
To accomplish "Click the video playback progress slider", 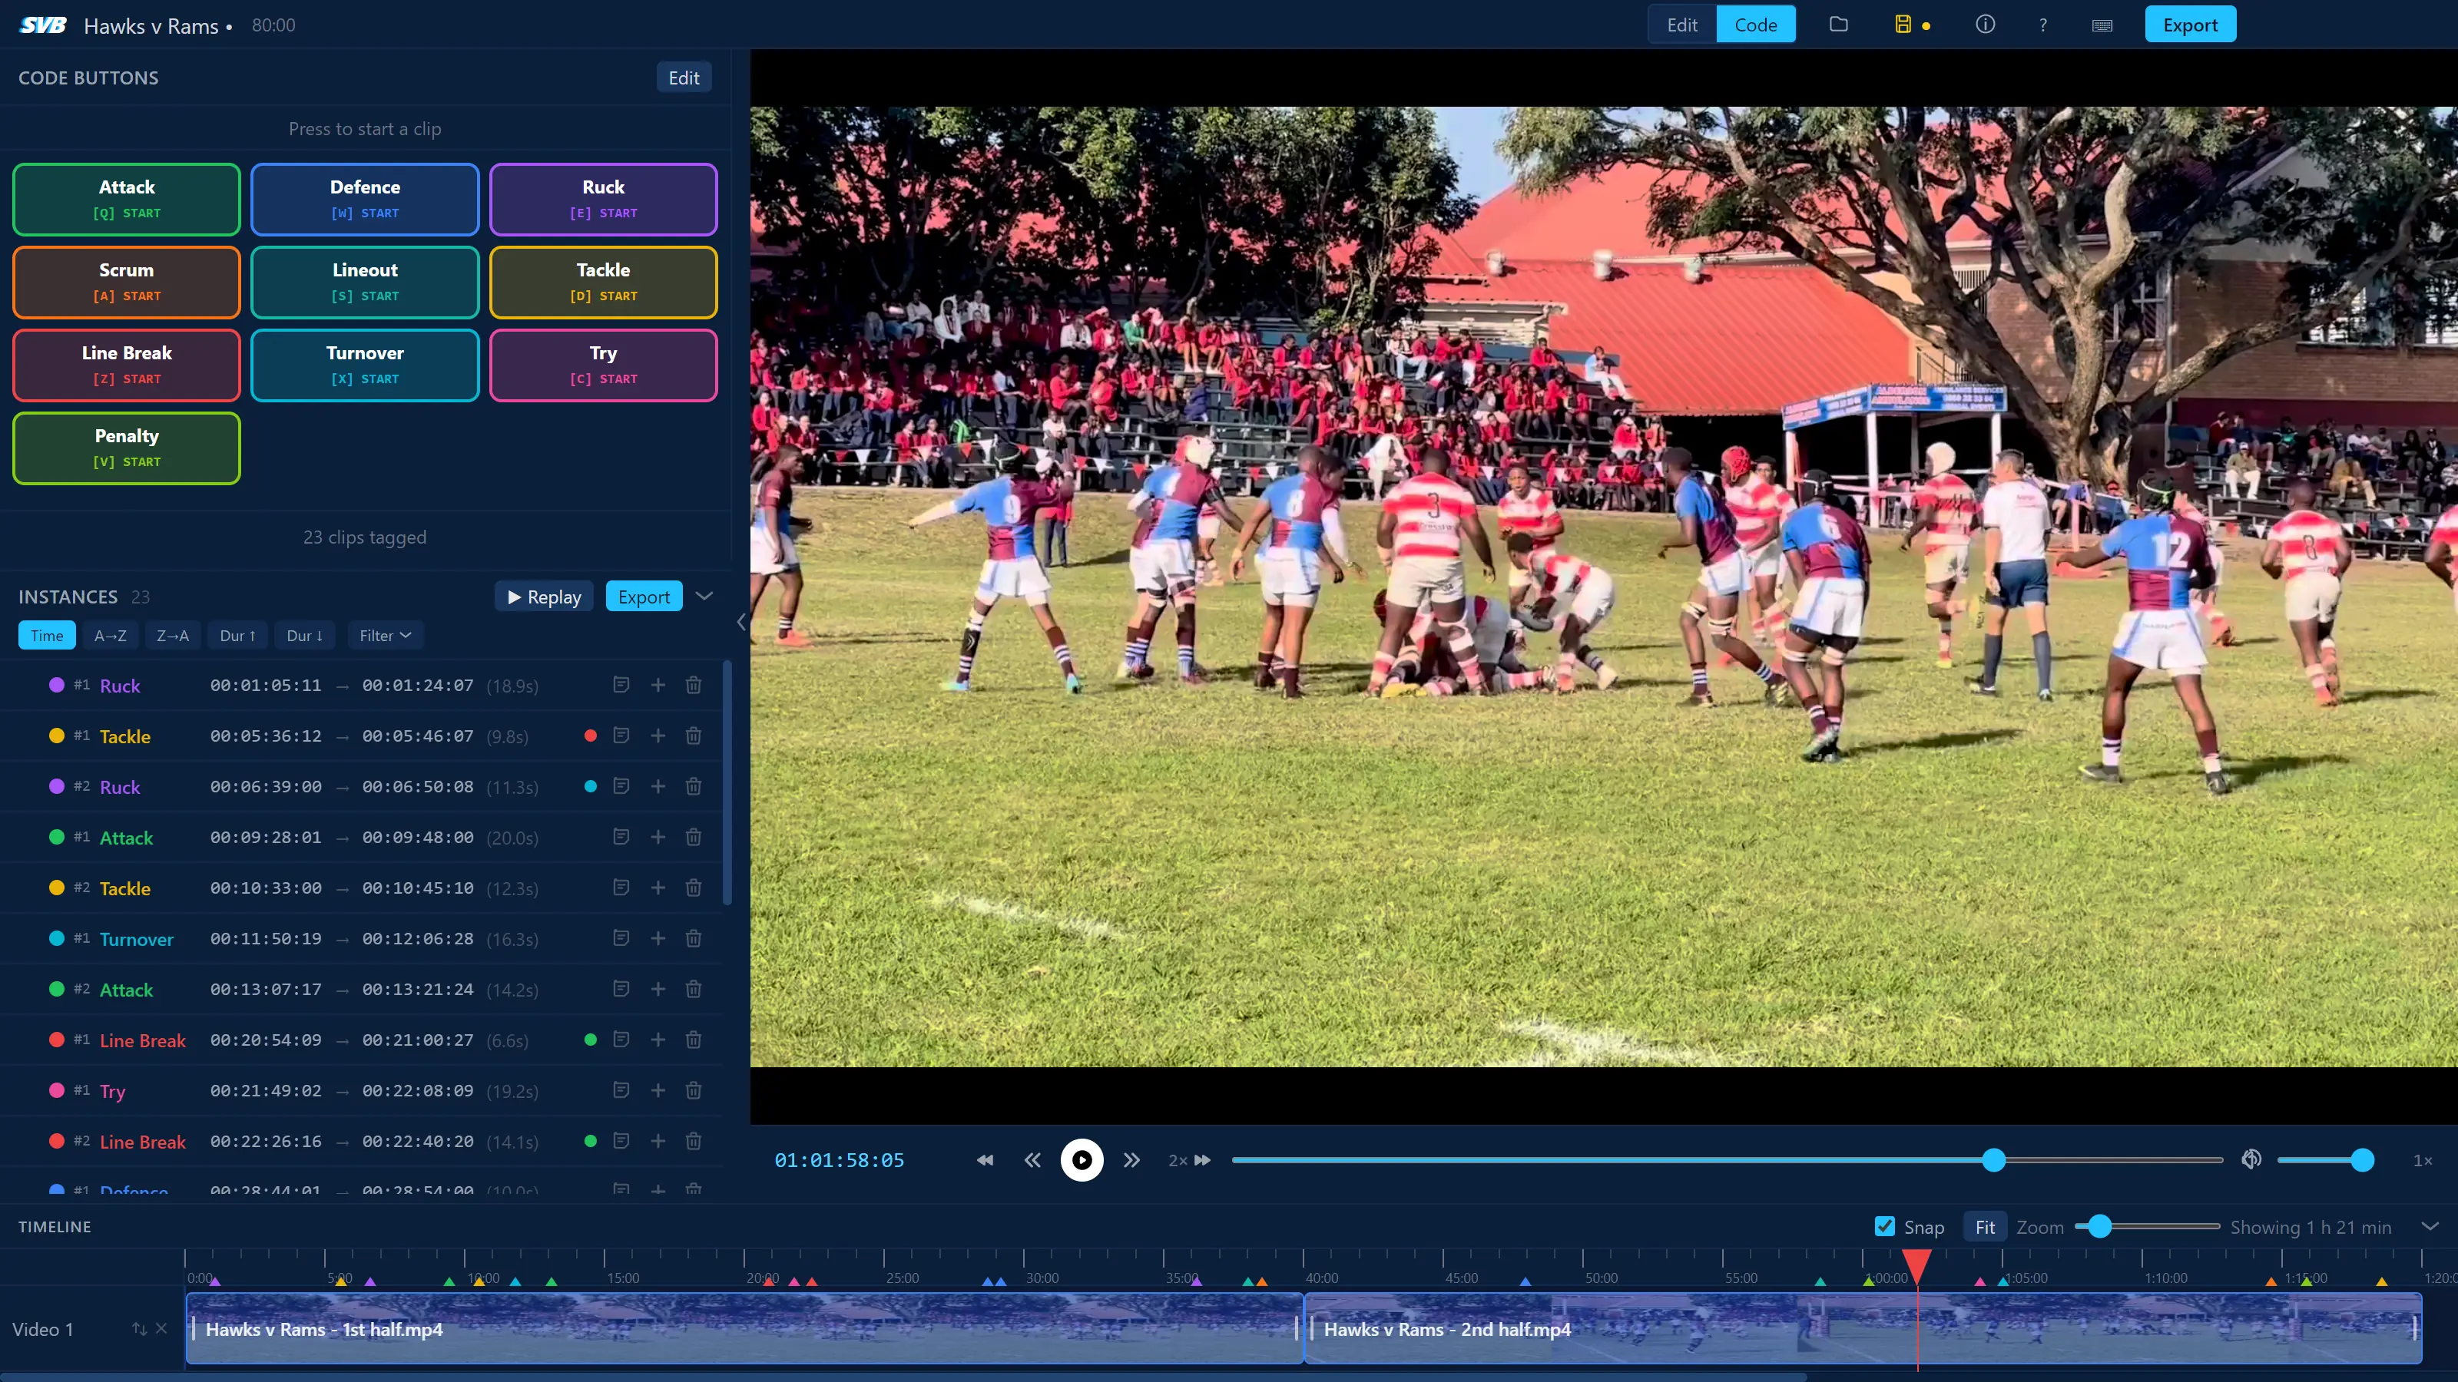I will click(x=1727, y=1160).
